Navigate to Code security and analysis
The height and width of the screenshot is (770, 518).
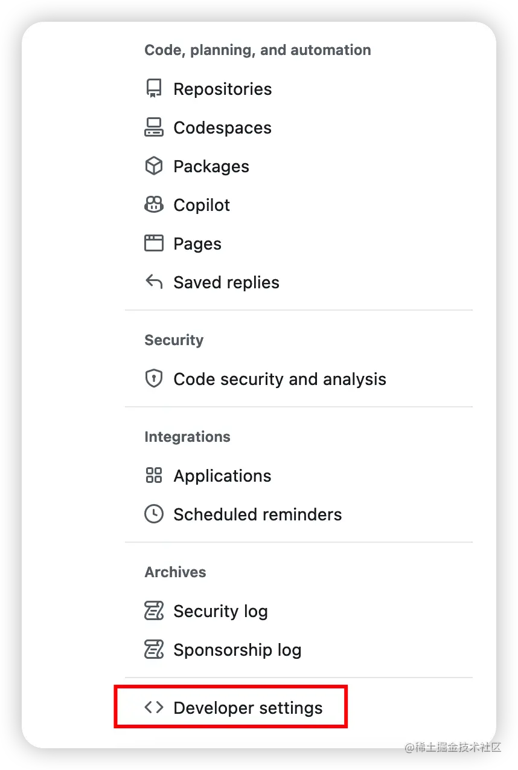tap(280, 379)
